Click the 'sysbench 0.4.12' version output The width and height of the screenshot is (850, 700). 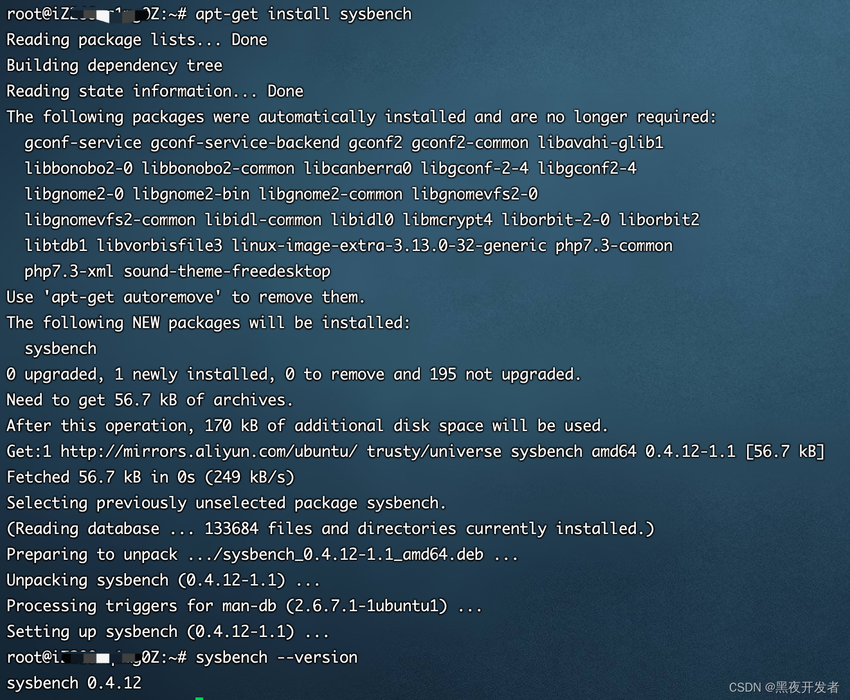(x=74, y=683)
